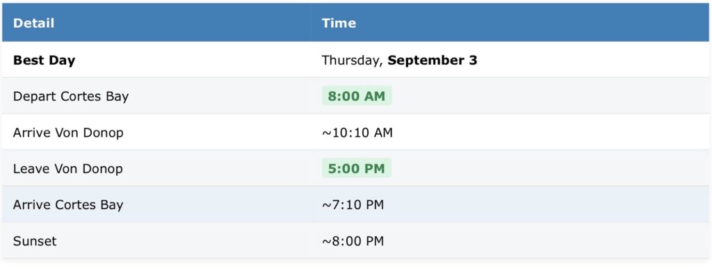Click the ~8:00 PM sunset time
Image resolution: width=712 pixels, height=269 pixels.
click(353, 241)
